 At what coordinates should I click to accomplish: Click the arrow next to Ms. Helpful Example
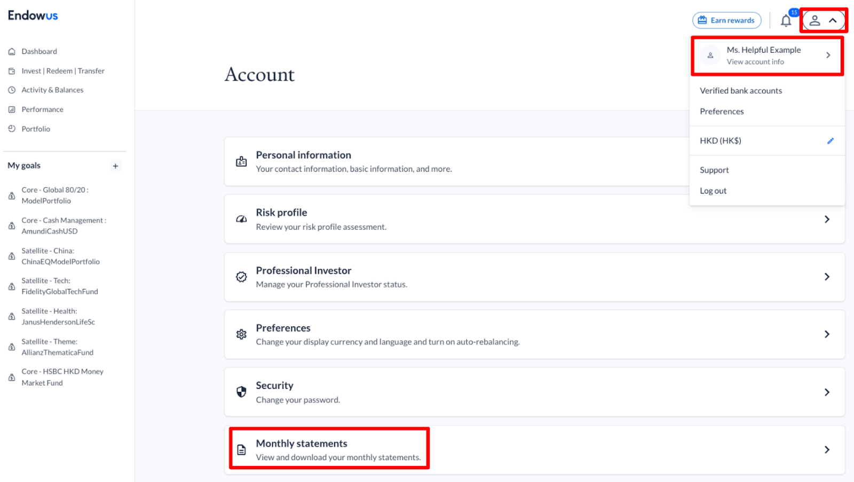point(828,55)
